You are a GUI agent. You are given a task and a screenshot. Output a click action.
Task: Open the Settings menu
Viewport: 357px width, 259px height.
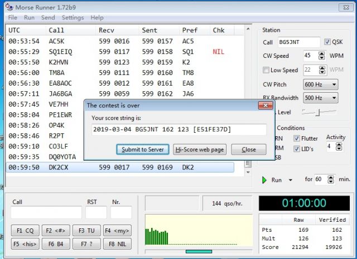point(73,17)
